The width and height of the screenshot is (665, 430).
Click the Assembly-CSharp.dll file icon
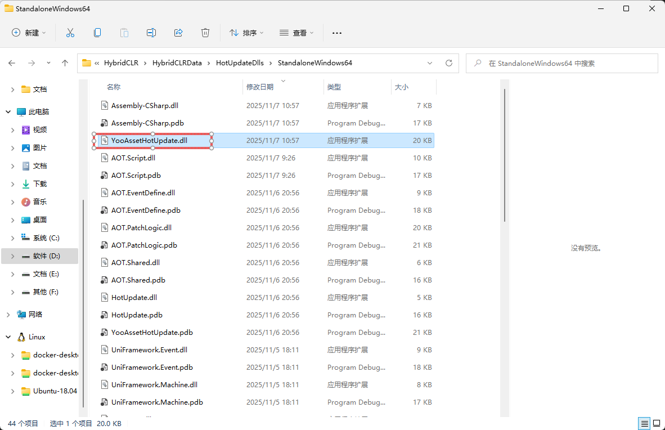coord(104,105)
